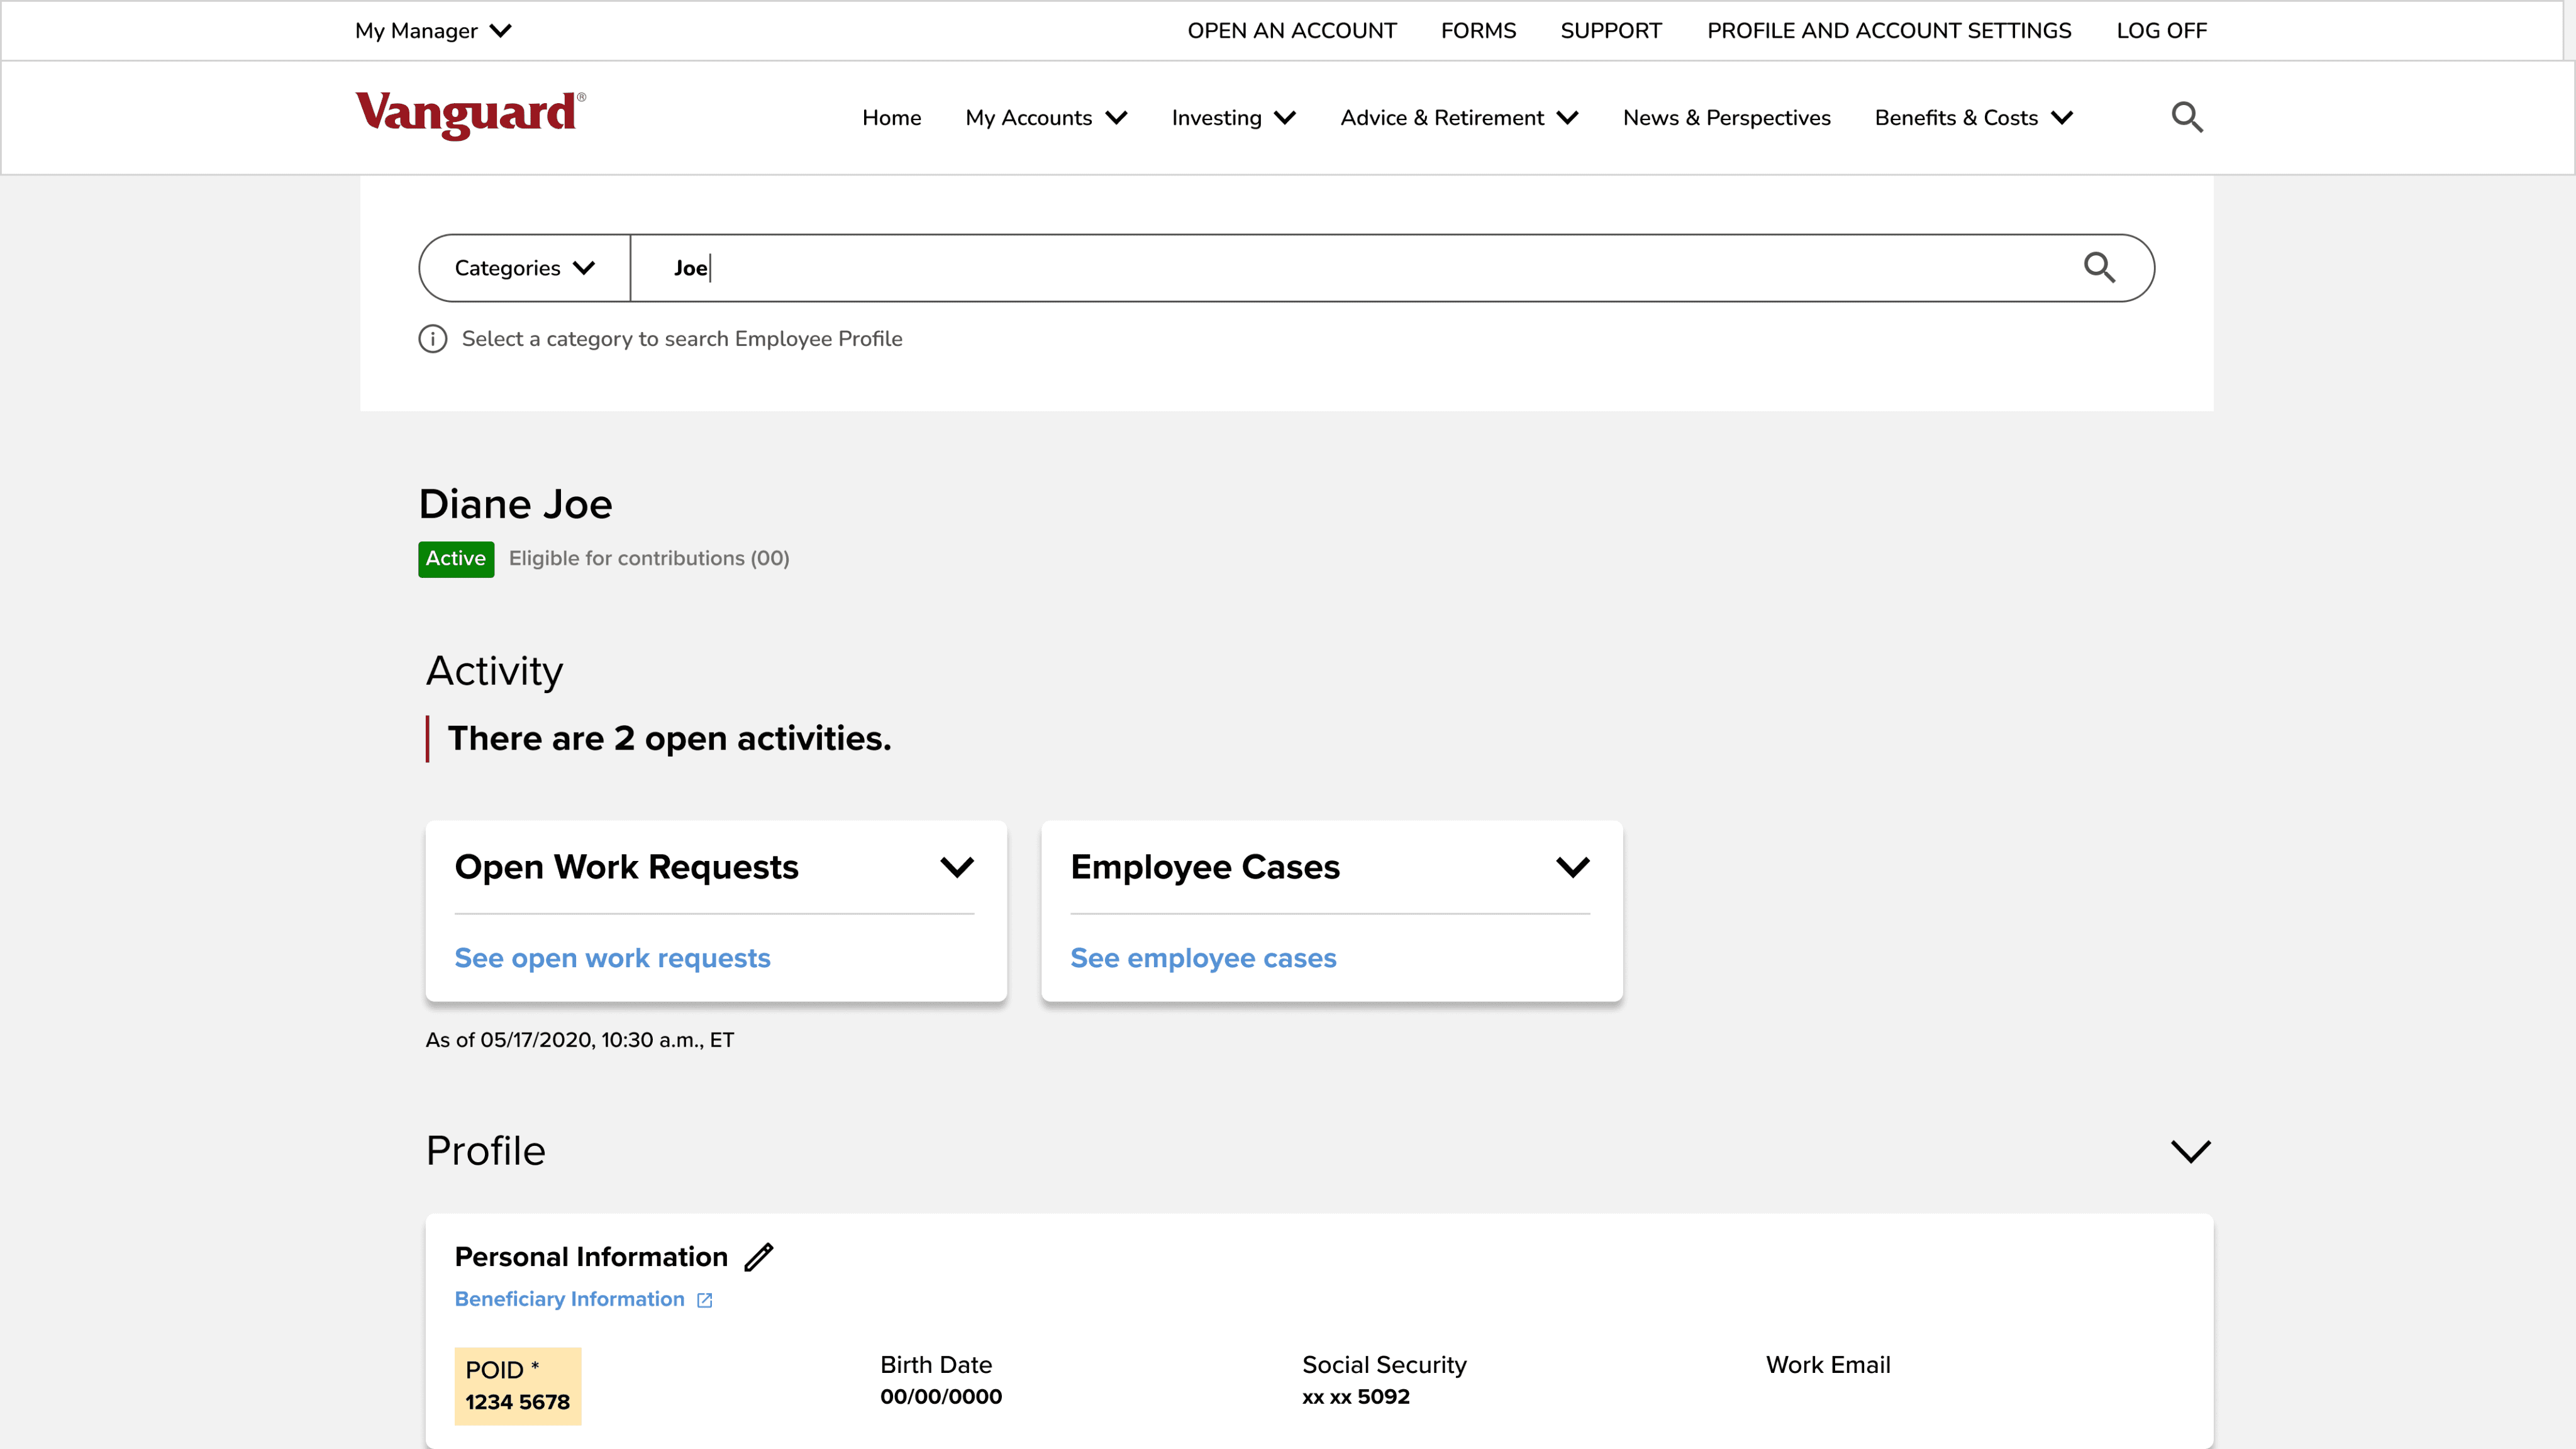This screenshot has height=1449, width=2576.
Task: Open Advice & Retirement menu
Action: point(1458,118)
